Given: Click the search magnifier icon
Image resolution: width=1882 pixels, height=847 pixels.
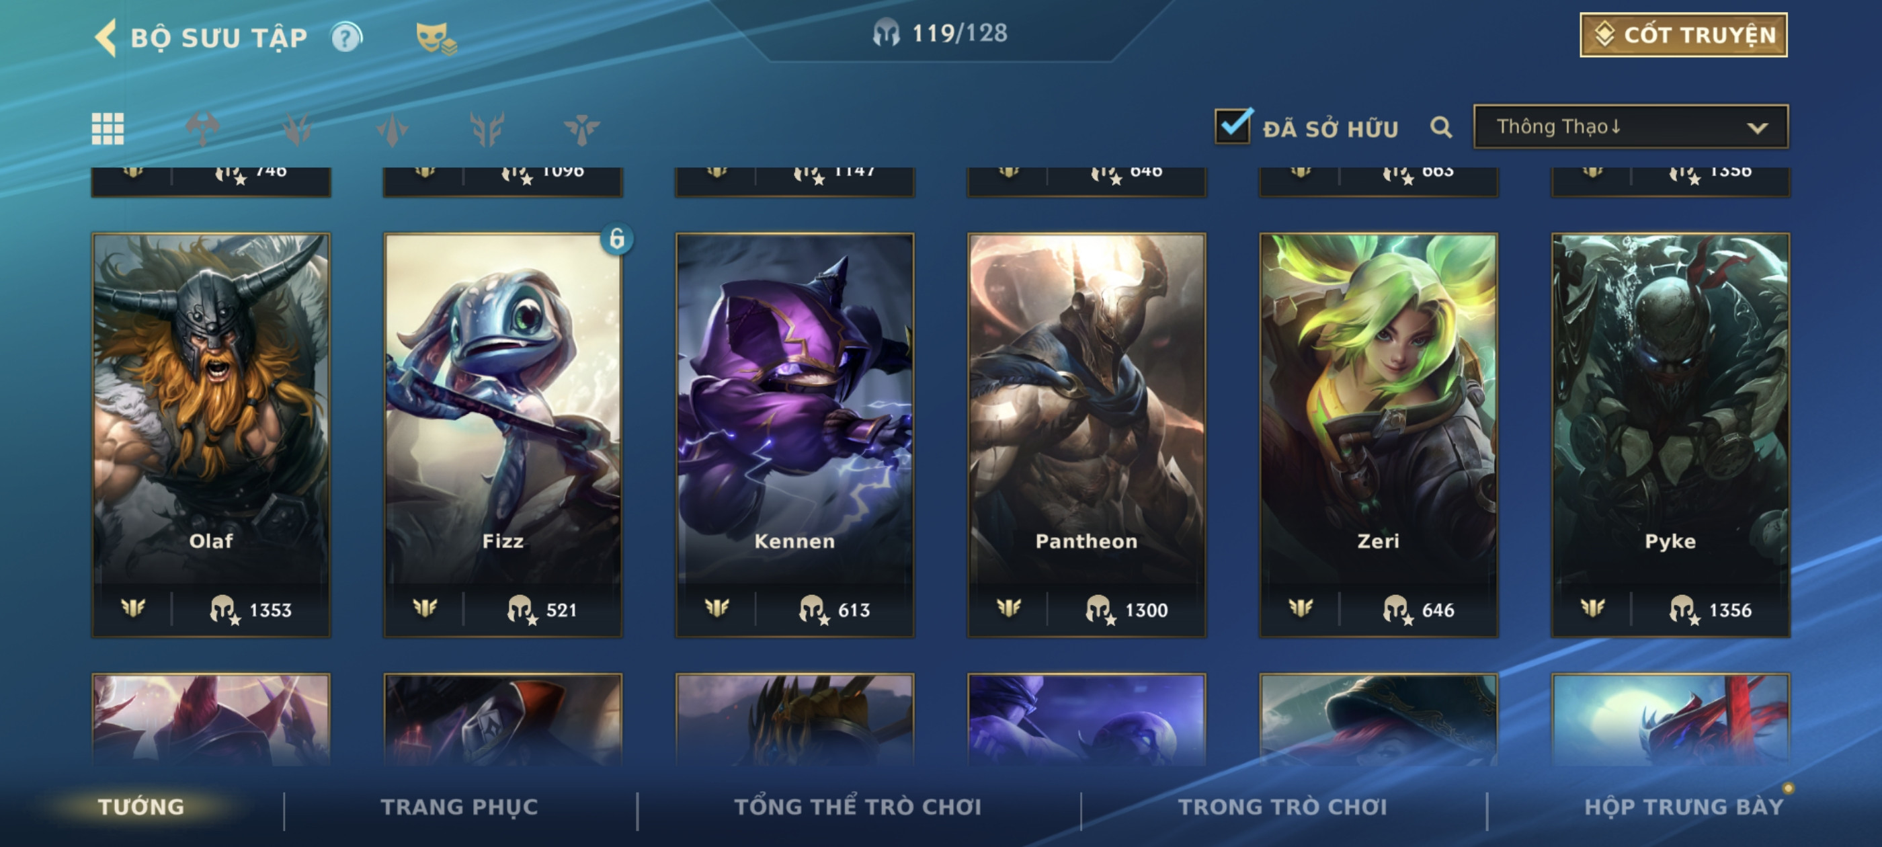Looking at the screenshot, I should pyautogui.click(x=1440, y=127).
